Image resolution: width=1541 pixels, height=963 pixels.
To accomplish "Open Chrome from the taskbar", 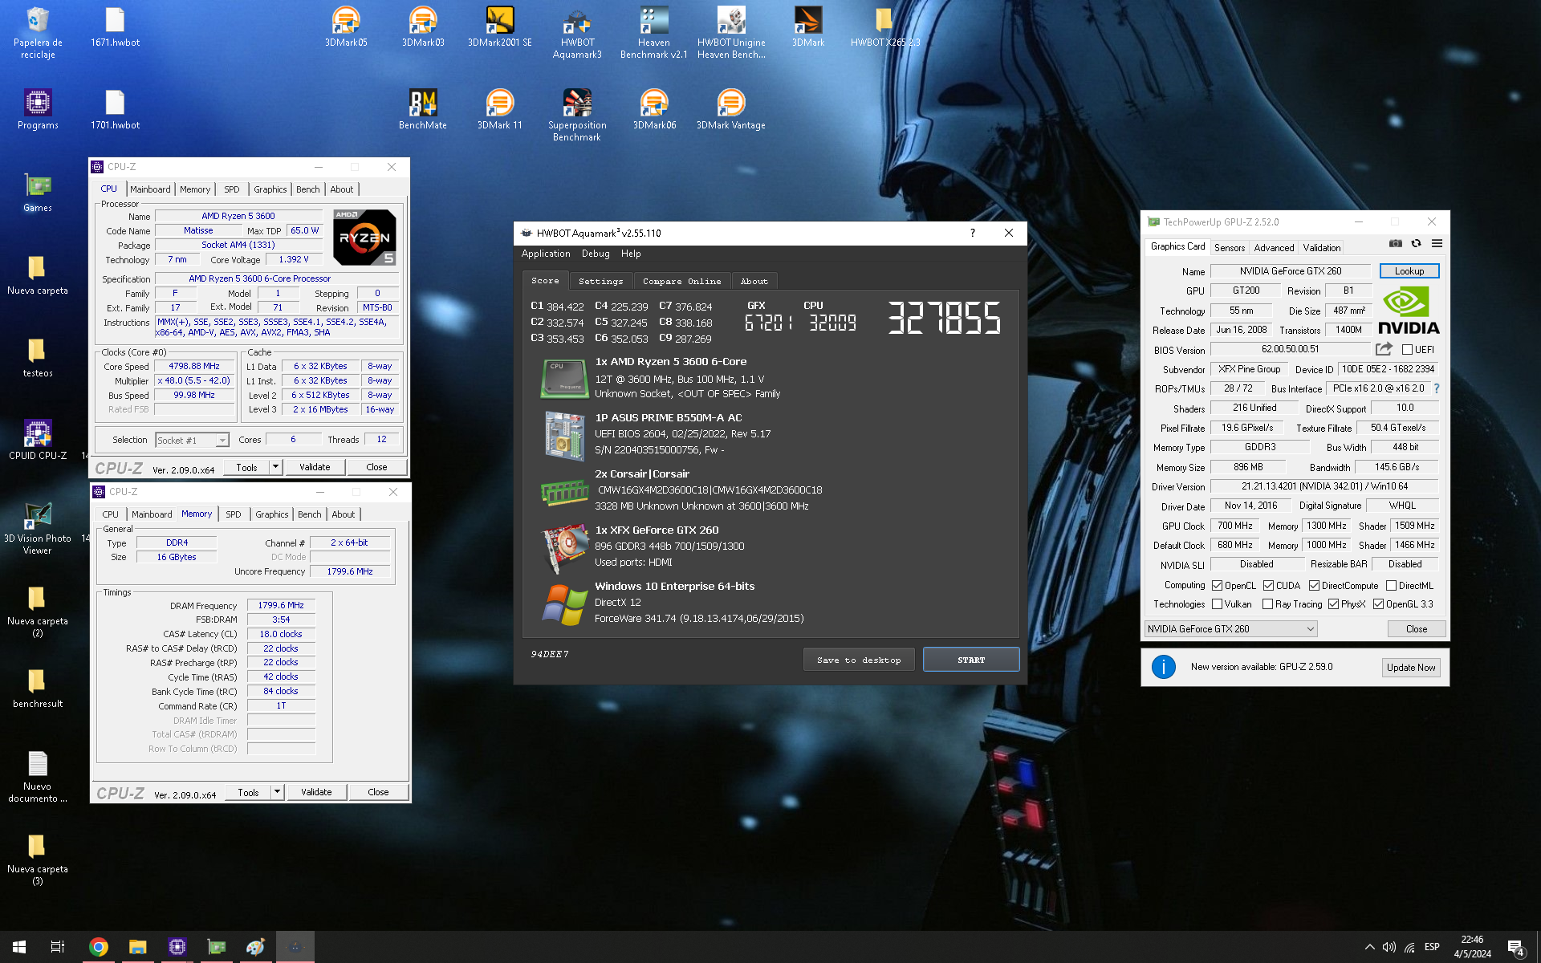I will [x=99, y=947].
